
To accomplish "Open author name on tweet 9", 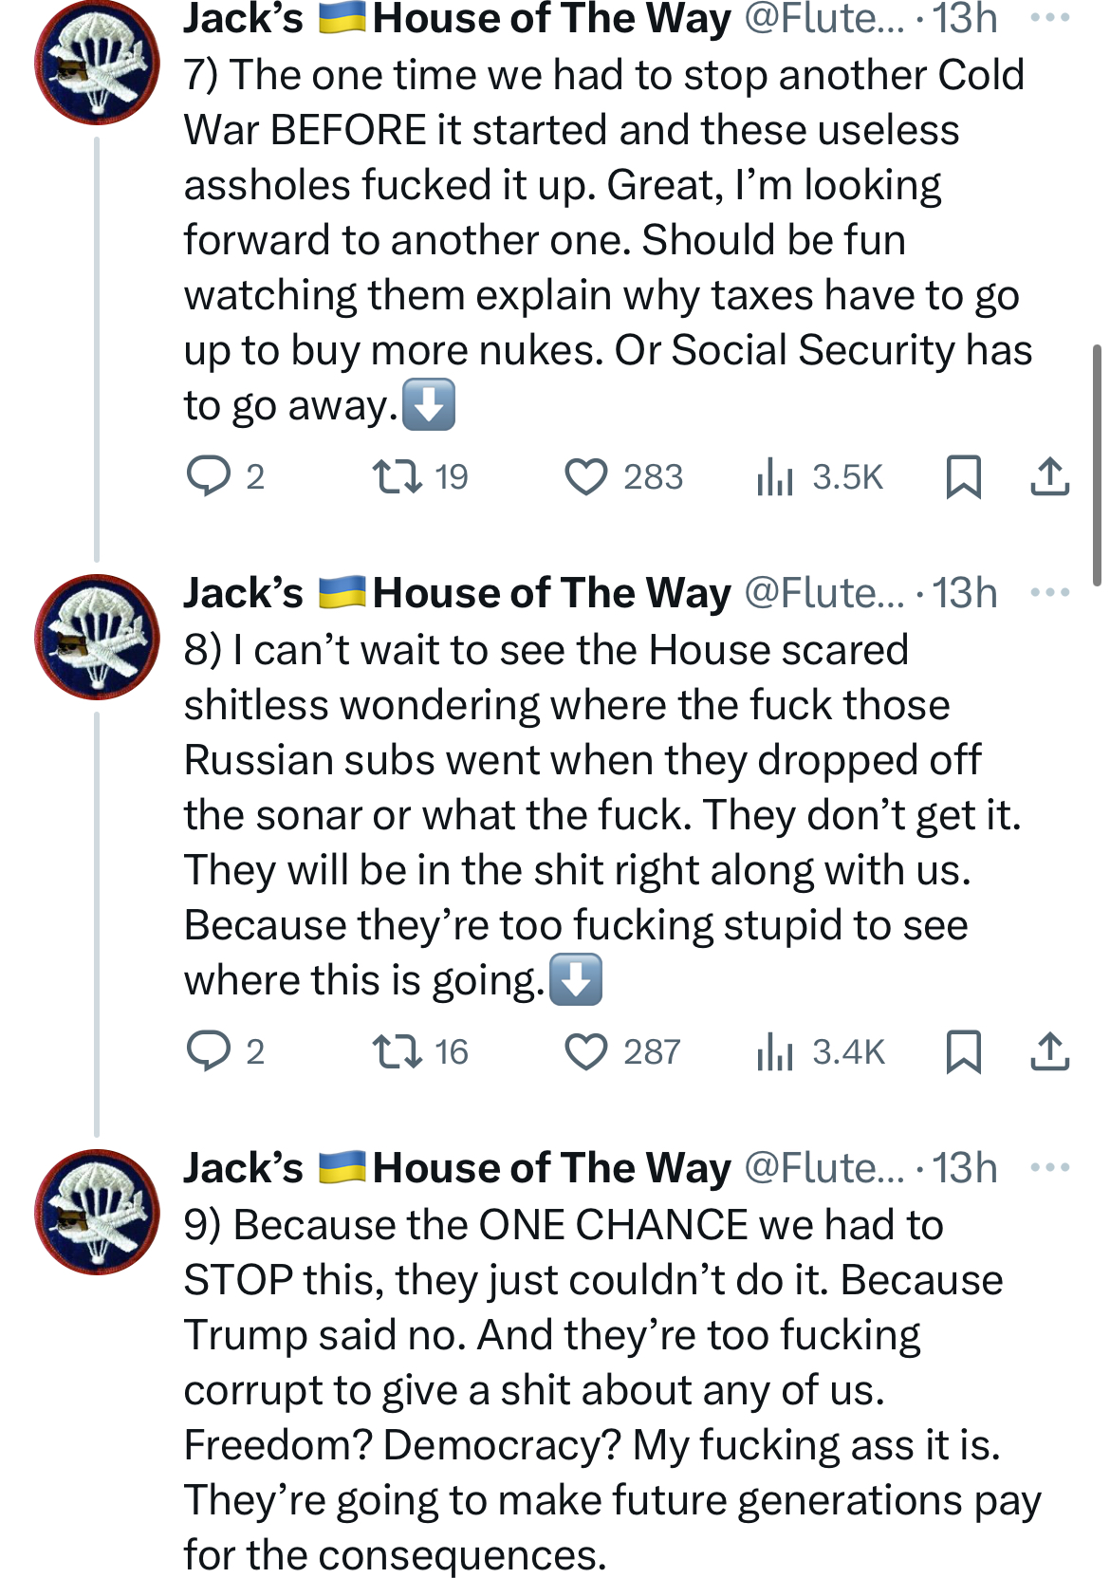I will (x=457, y=1168).
